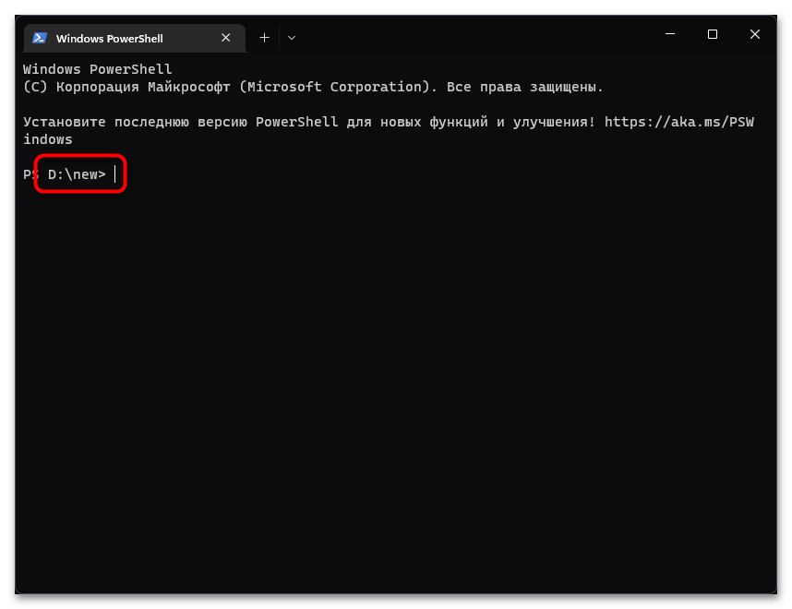Close the Windows PowerShell tab

pyautogui.click(x=226, y=38)
